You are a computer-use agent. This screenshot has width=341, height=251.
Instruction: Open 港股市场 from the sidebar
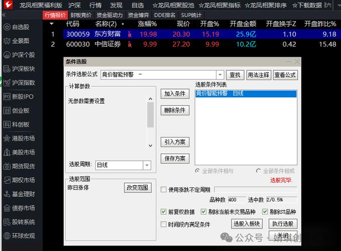coord(19,138)
